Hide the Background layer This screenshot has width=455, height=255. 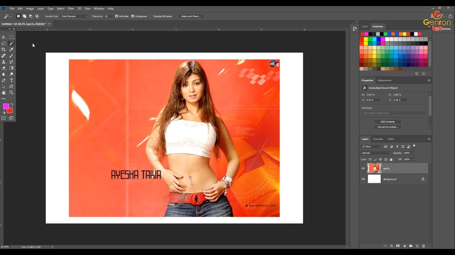pyautogui.click(x=363, y=179)
